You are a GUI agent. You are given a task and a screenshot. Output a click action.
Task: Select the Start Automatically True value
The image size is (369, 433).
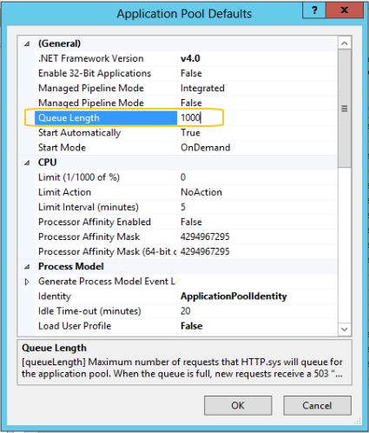pos(190,133)
